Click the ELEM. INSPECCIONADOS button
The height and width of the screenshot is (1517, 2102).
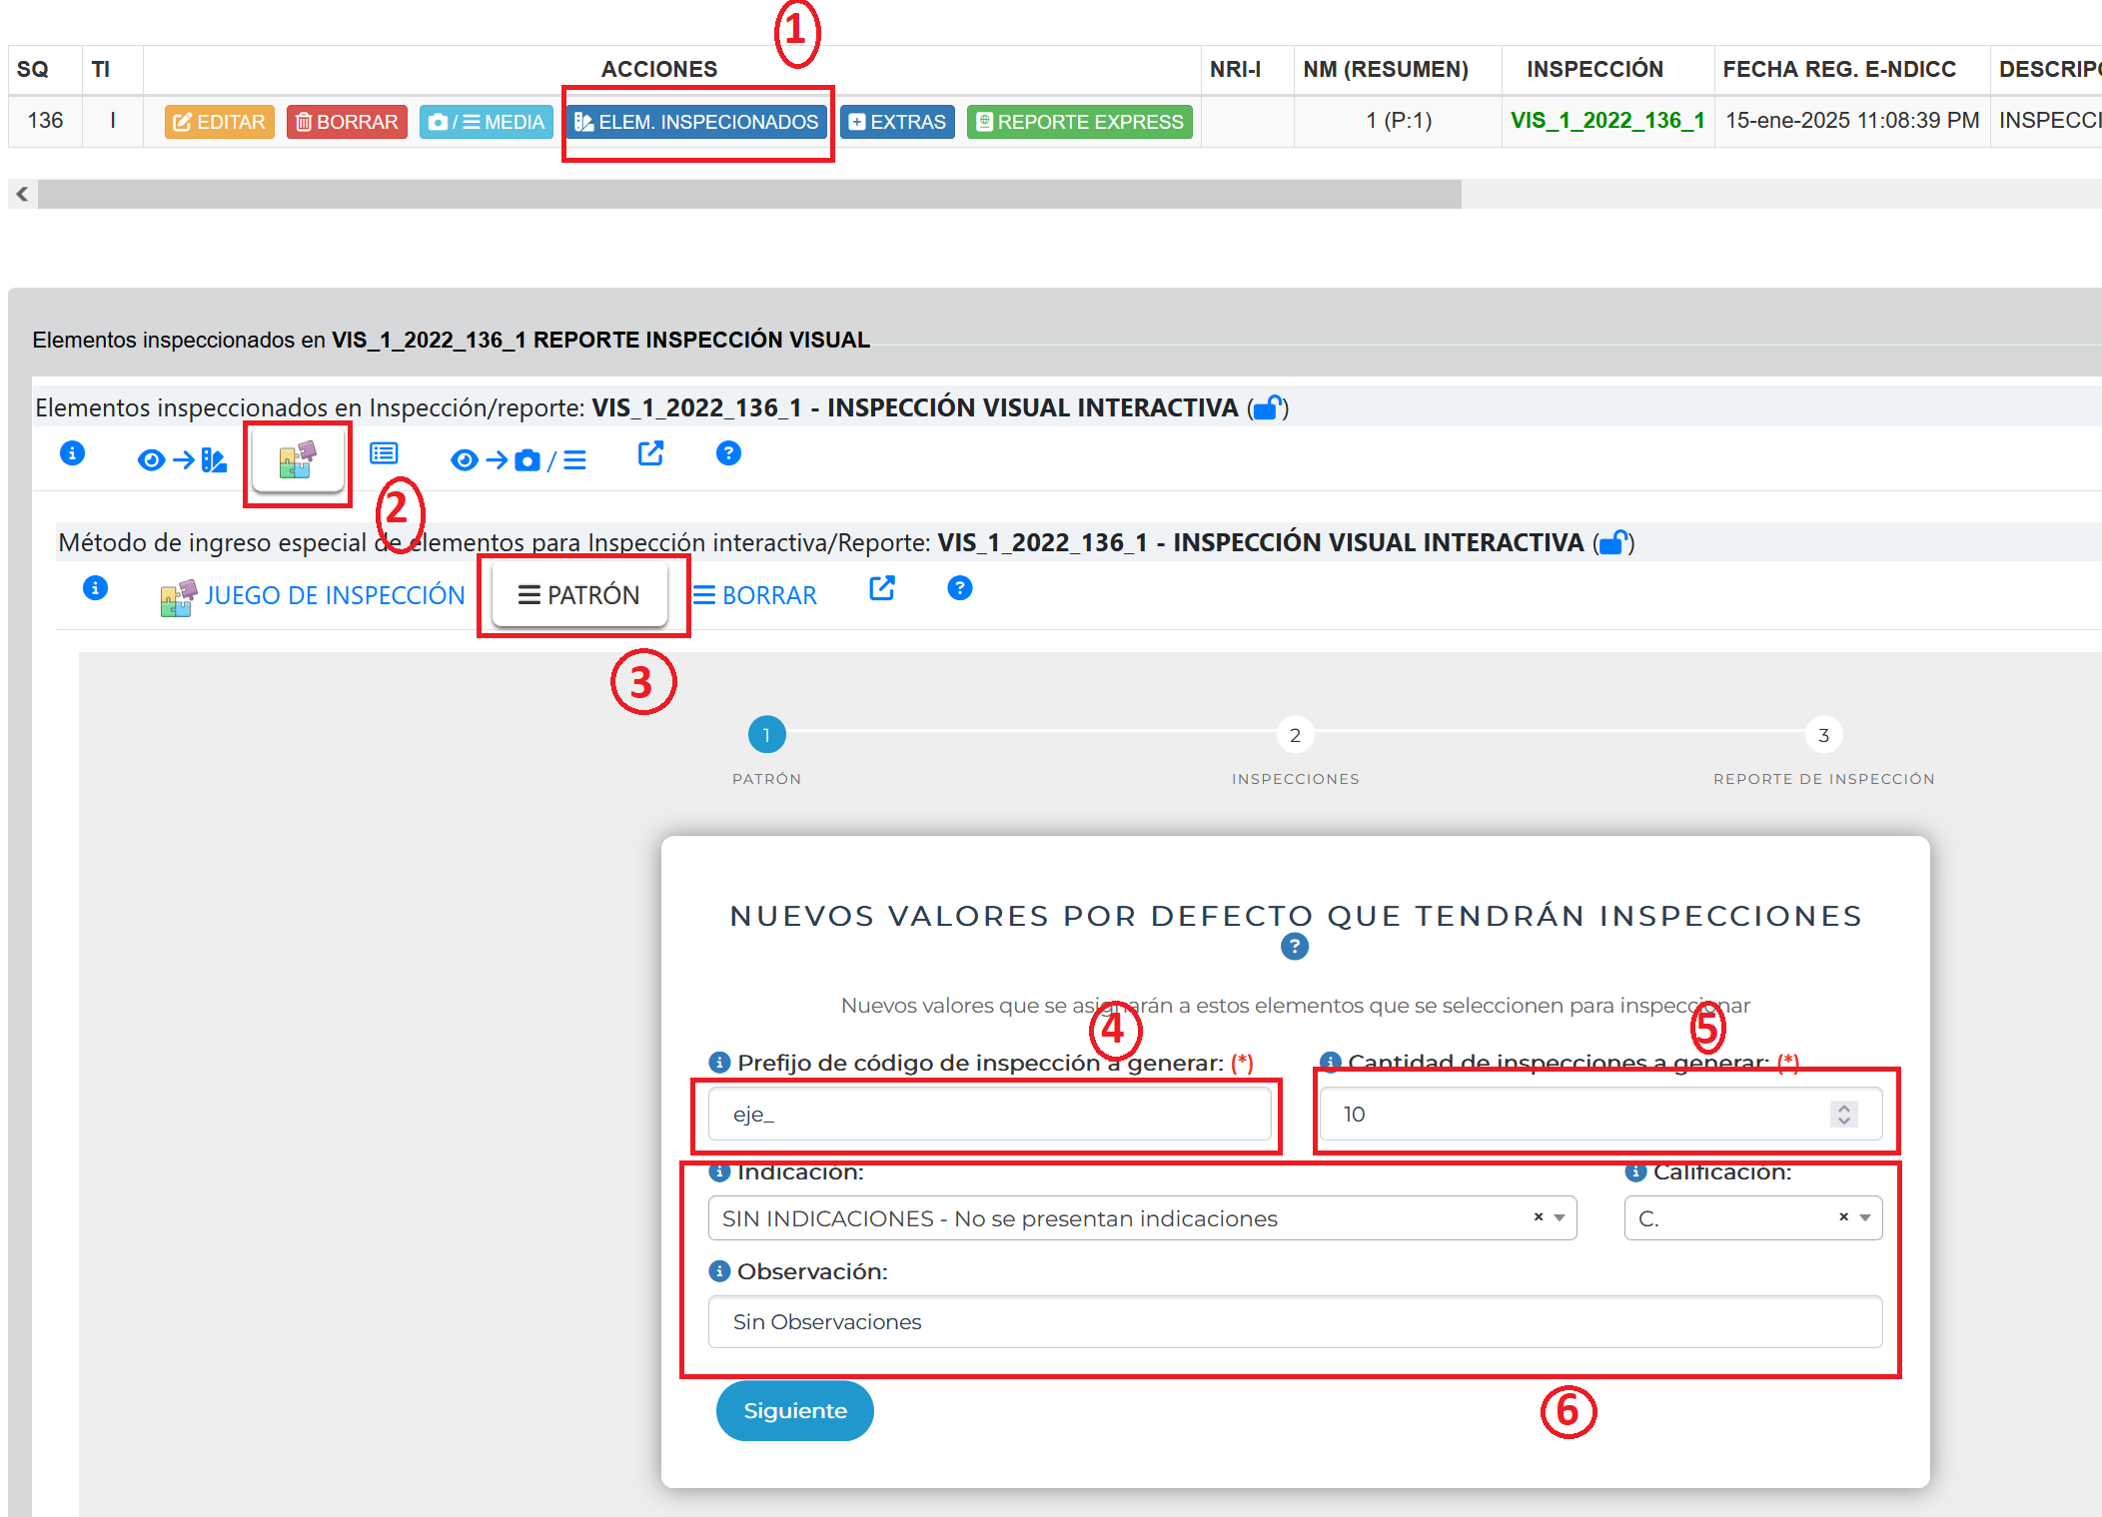coord(697,122)
